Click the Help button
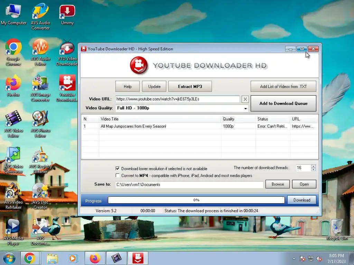Viewport: 354px width, 265px height. pyautogui.click(x=128, y=87)
